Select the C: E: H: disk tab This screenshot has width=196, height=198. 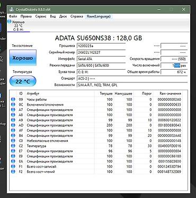click(x=19, y=26)
